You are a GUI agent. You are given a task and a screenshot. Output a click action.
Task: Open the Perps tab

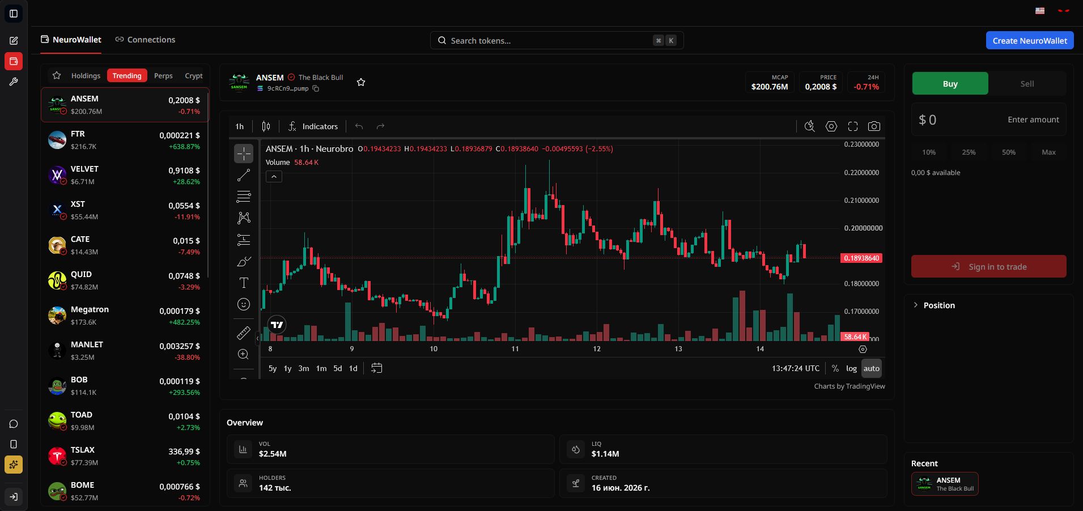163,75
